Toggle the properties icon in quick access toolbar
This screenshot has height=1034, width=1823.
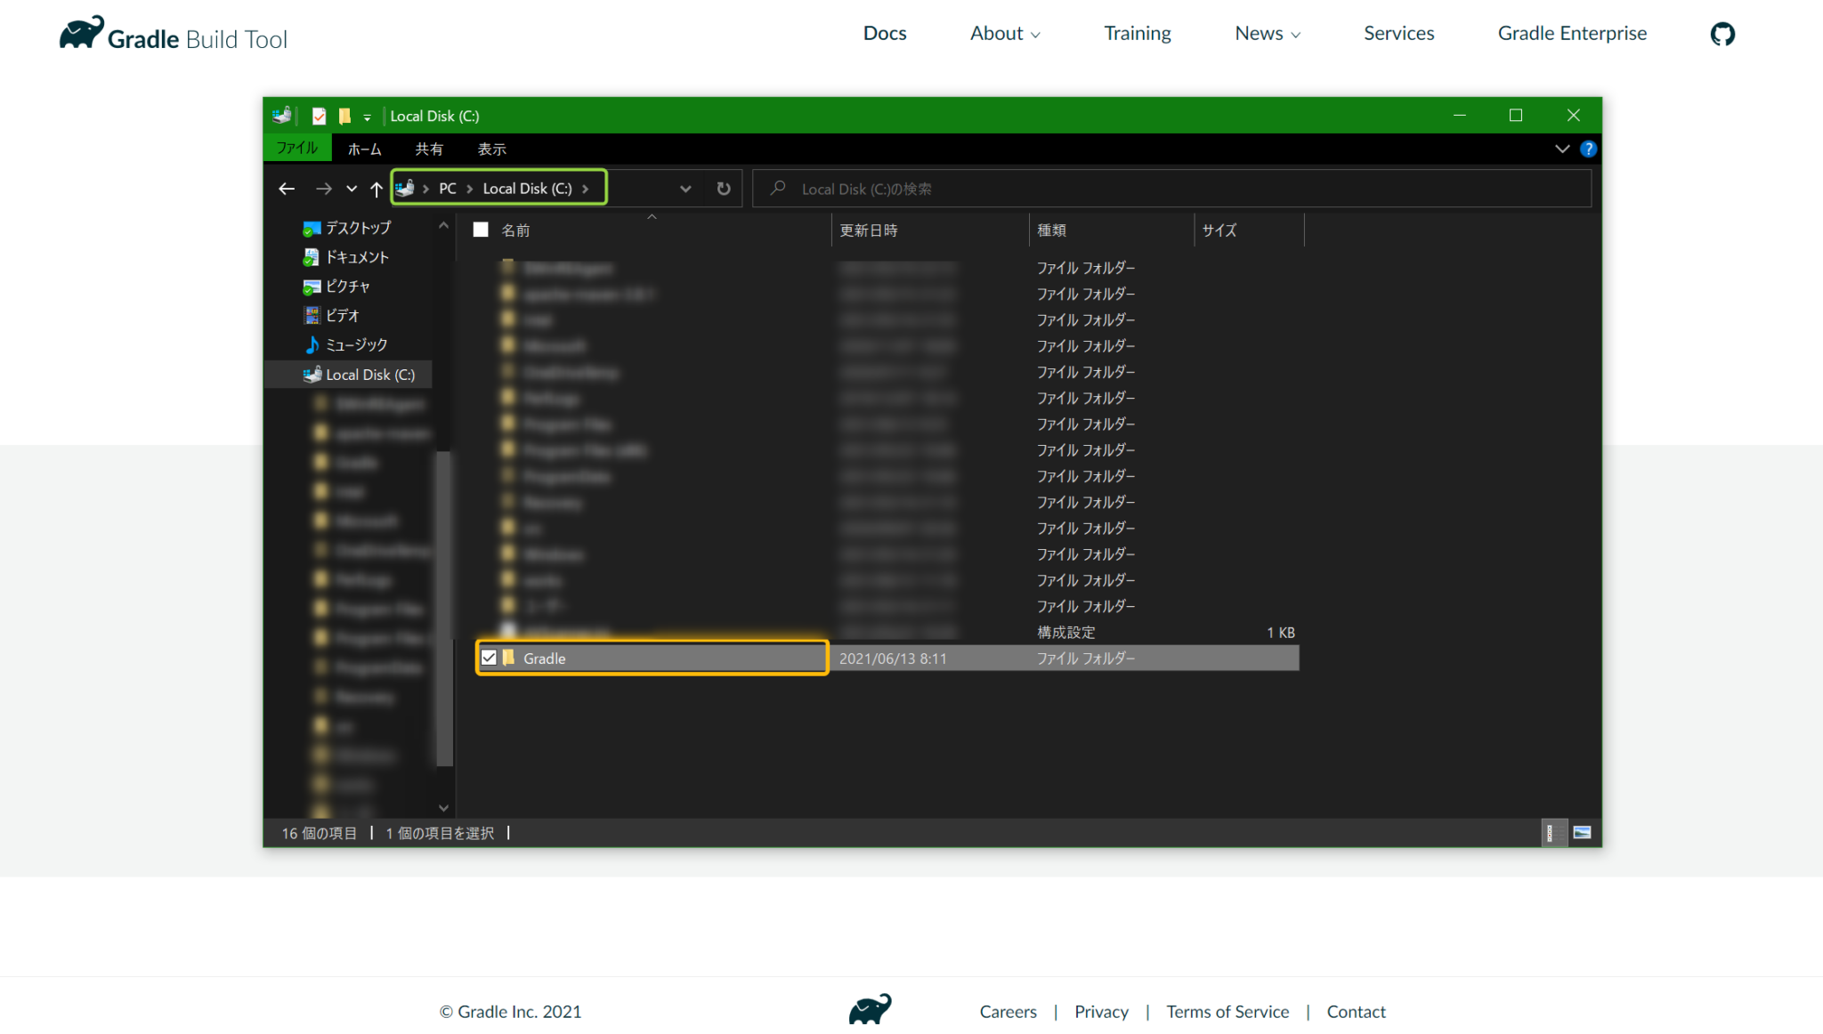point(318,115)
